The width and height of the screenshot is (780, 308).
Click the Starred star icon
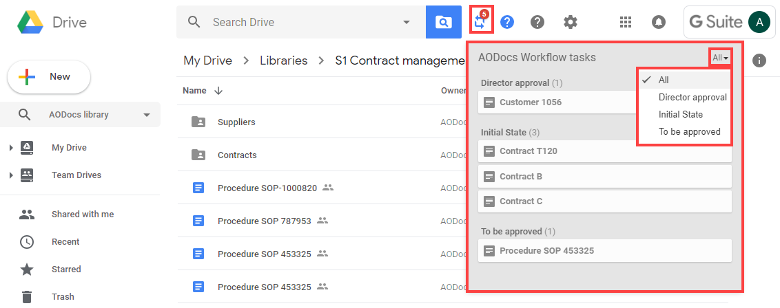(x=27, y=269)
